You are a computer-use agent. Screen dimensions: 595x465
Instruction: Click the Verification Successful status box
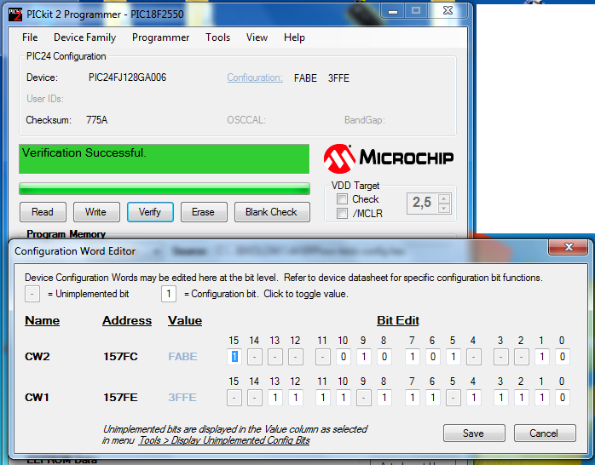(165, 158)
